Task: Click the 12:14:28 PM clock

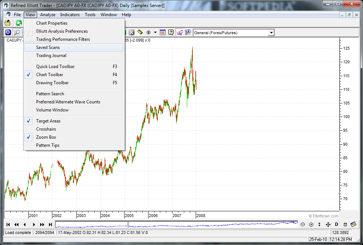Action: click(x=341, y=239)
